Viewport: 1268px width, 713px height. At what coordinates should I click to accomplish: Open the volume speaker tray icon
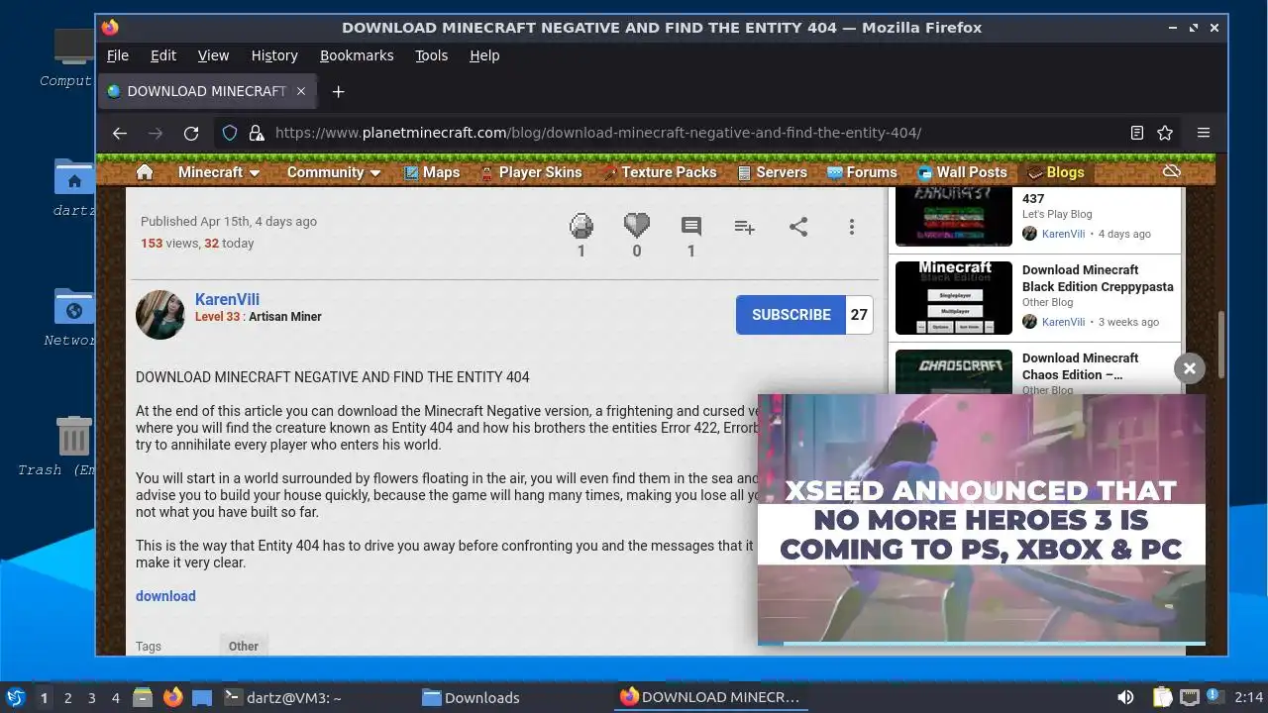pyautogui.click(x=1125, y=697)
